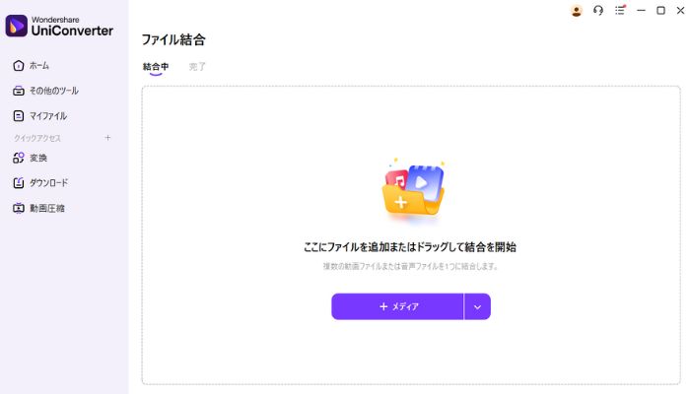The height and width of the screenshot is (394, 690).
Task: Expand the メディア button dropdown arrow
Action: click(x=477, y=306)
